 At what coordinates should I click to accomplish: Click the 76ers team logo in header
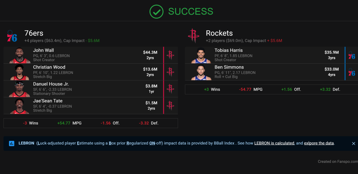tap(12, 36)
